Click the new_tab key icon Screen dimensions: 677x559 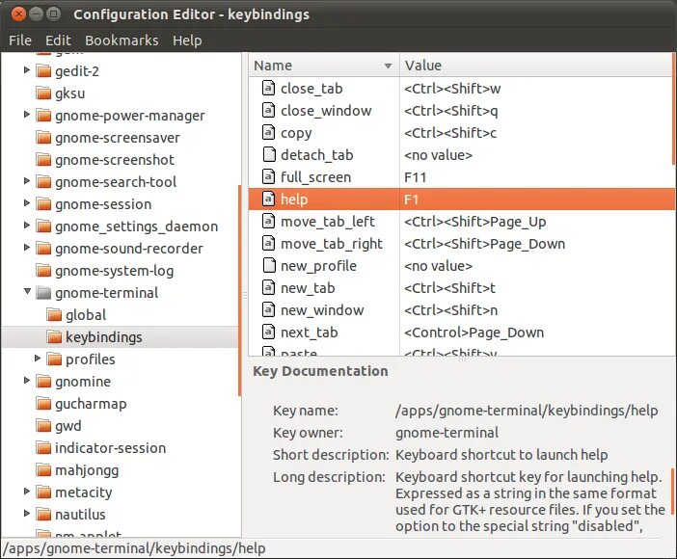pos(268,288)
